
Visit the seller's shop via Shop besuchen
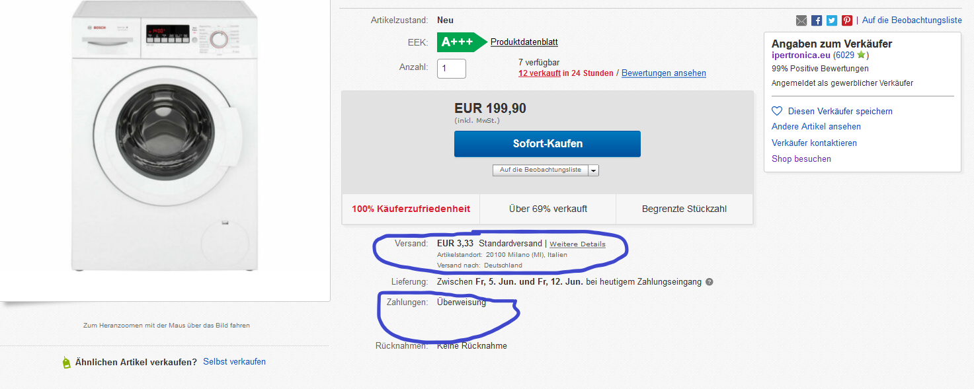801,159
